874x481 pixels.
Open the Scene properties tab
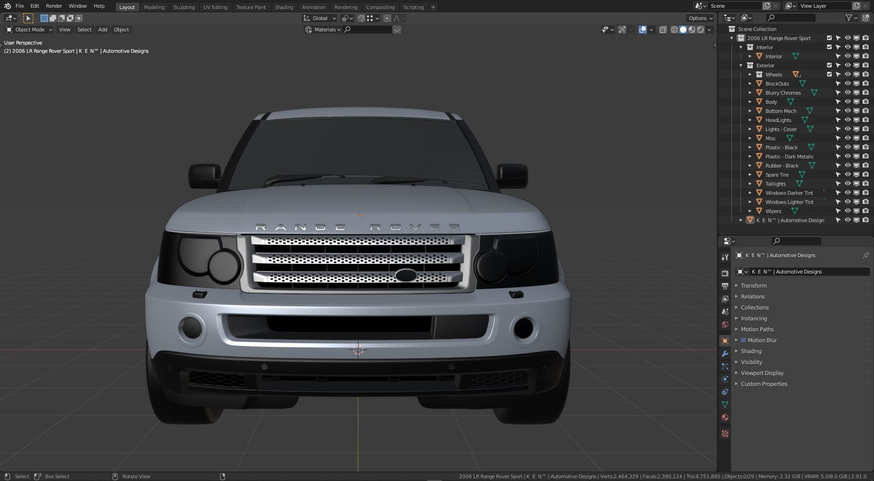[725, 312]
